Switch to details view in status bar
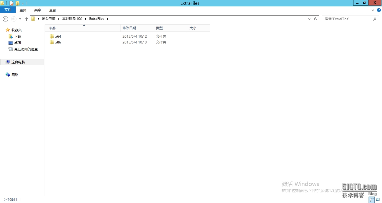 pos(372,200)
